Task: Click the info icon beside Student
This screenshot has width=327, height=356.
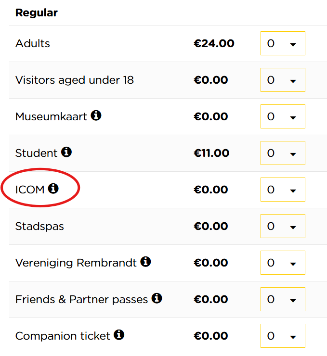Action: pos(66,152)
